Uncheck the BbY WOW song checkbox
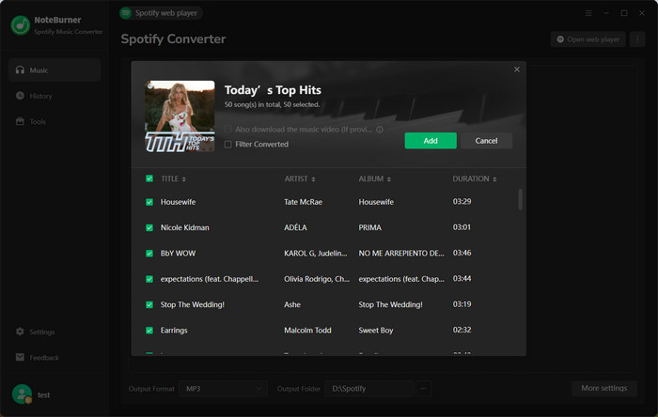Viewport: 658px width, 417px height. [149, 254]
